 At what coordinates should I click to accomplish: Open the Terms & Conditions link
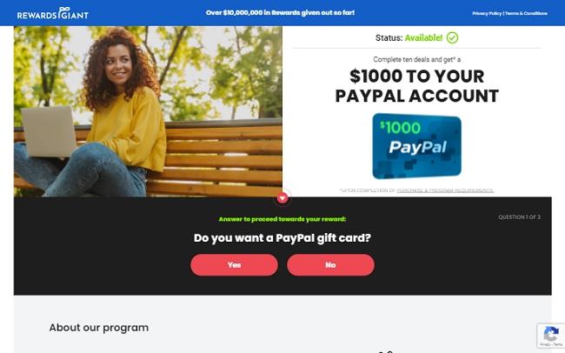coord(526,13)
